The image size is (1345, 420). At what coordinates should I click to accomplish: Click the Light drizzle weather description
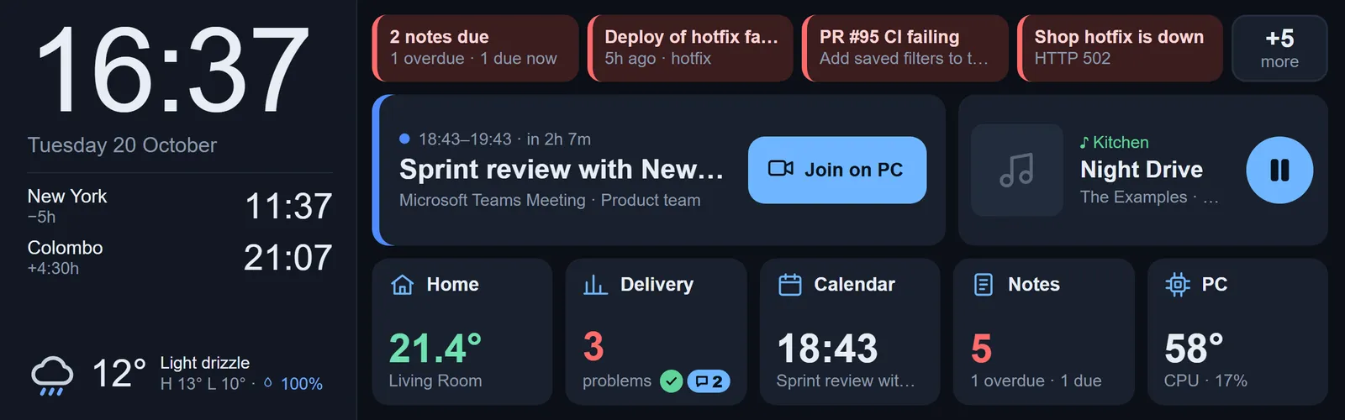[205, 363]
